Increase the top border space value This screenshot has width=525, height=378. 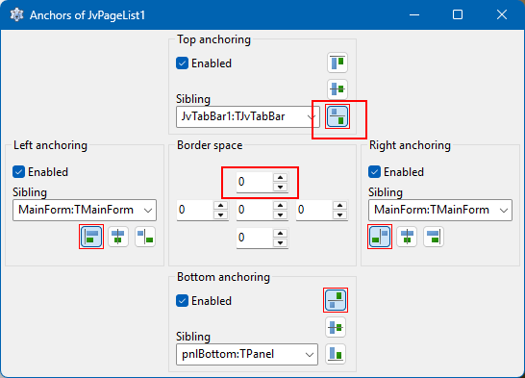[x=280, y=178]
